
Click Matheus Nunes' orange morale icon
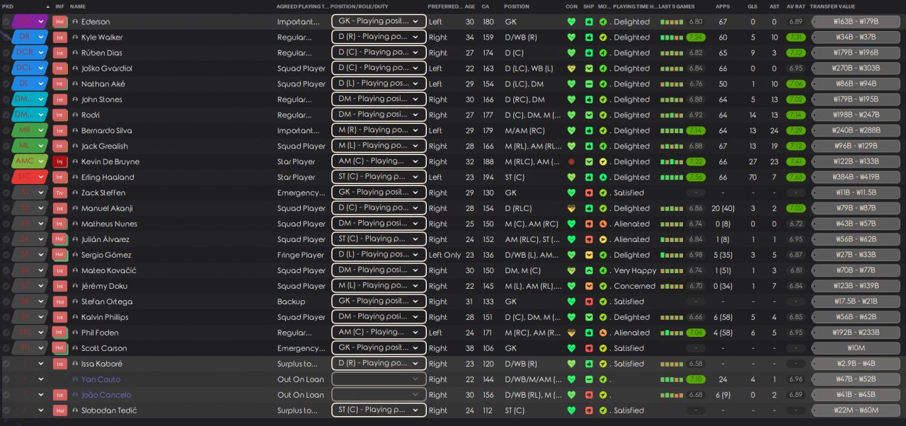[602, 224]
